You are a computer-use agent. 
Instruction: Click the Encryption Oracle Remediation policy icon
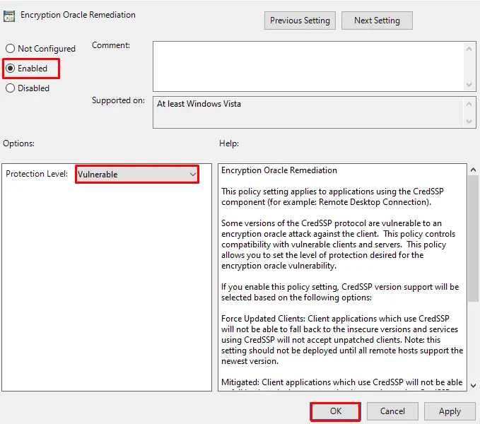click(x=9, y=16)
